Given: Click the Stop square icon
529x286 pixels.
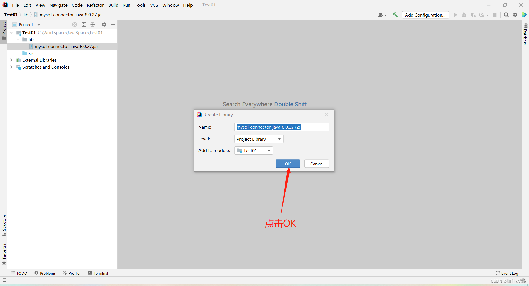Looking at the screenshot, I should click(x=495, y=15).
